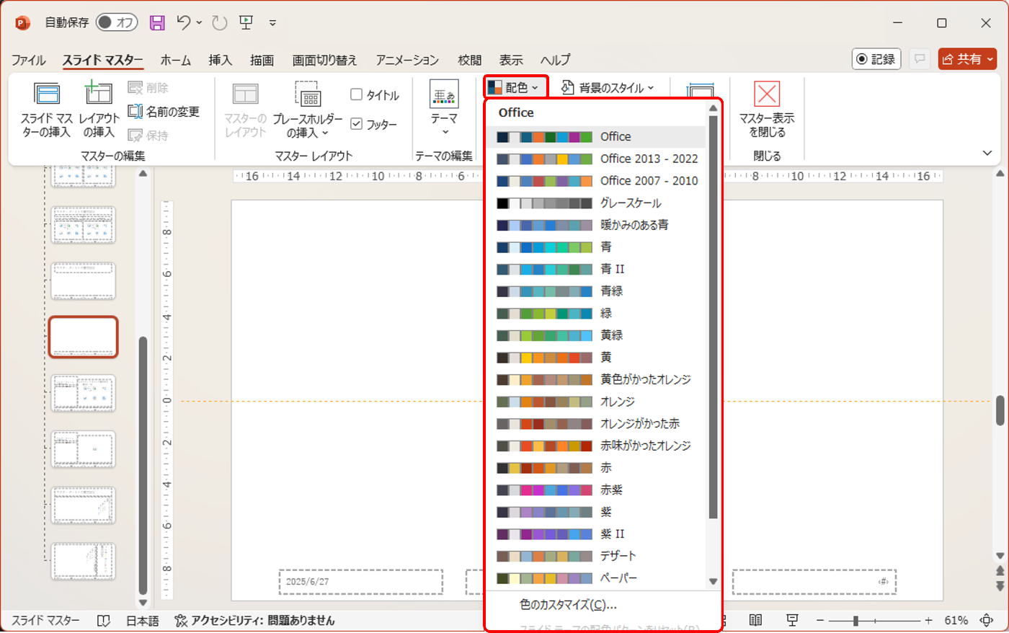Choose 暖かみのある青 color scheme

596,225
